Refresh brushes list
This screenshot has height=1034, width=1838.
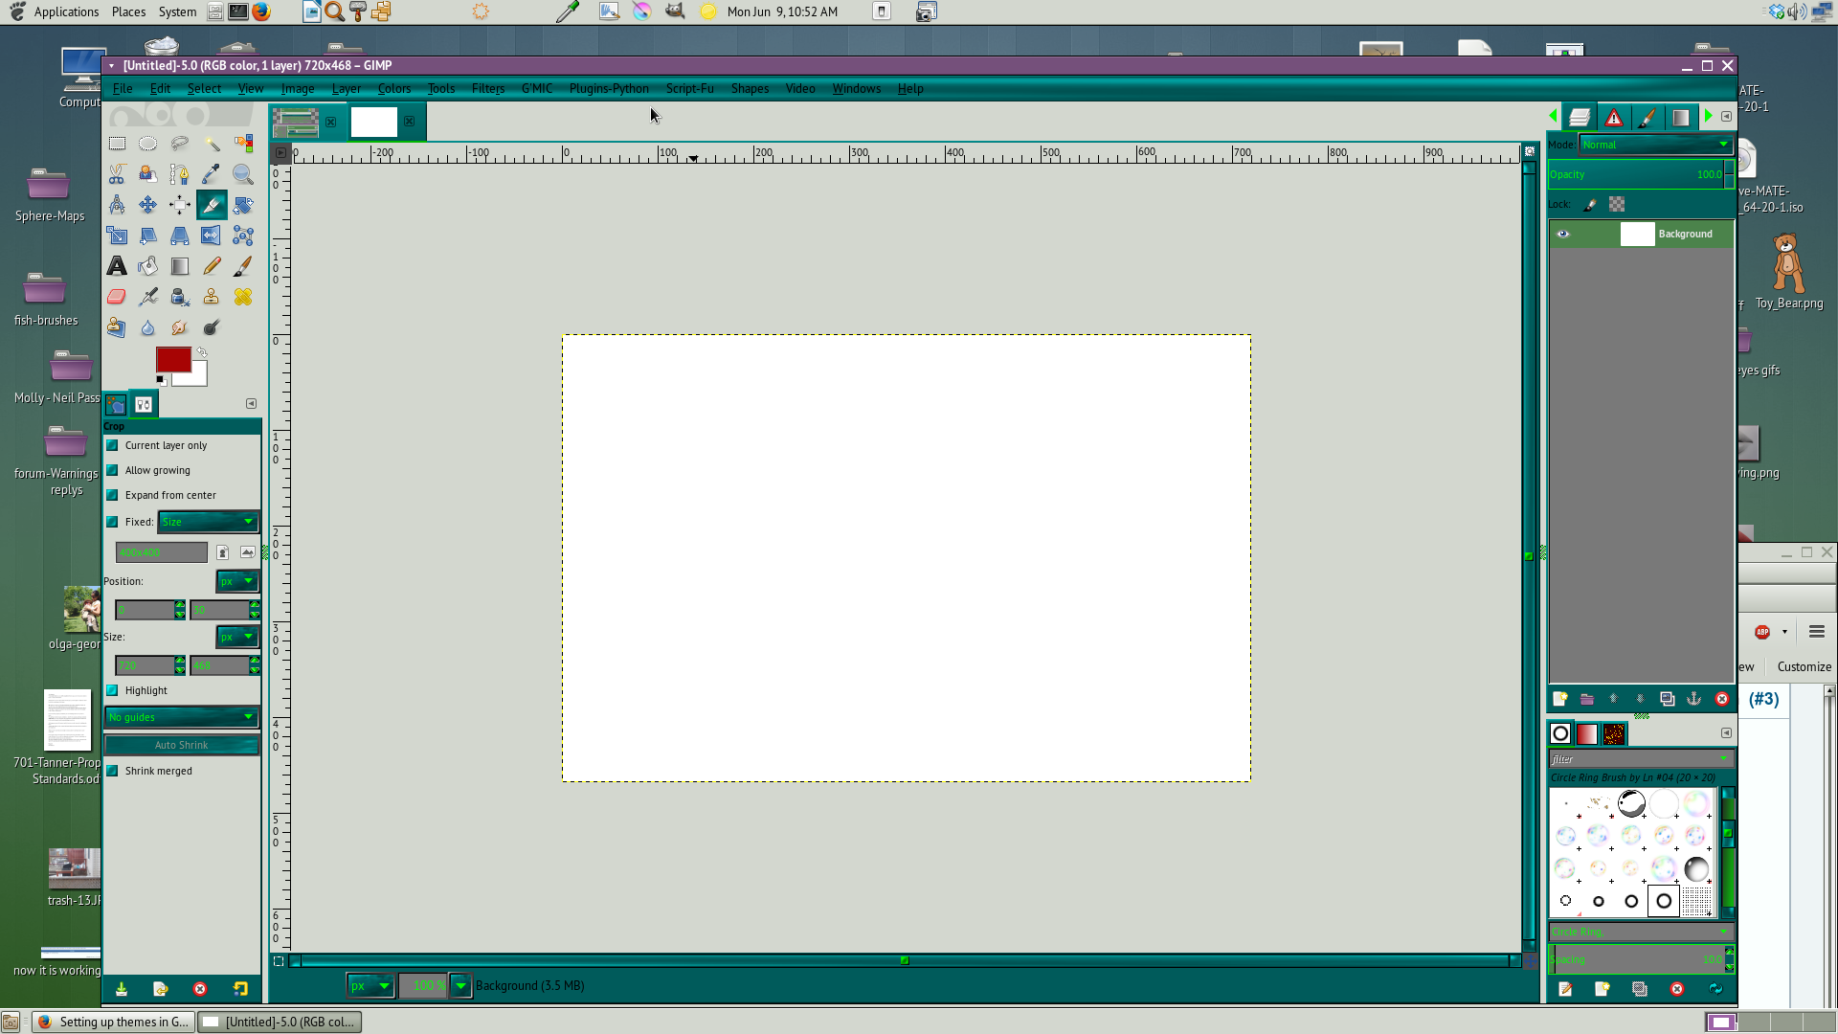pos(1715,989)
